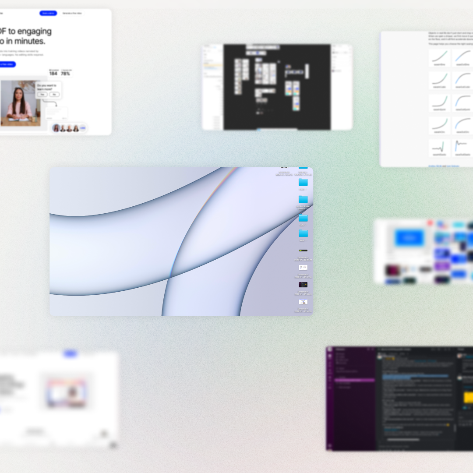
Task: Open the easeInSine easing card
Action: click(x=440, y=58)
